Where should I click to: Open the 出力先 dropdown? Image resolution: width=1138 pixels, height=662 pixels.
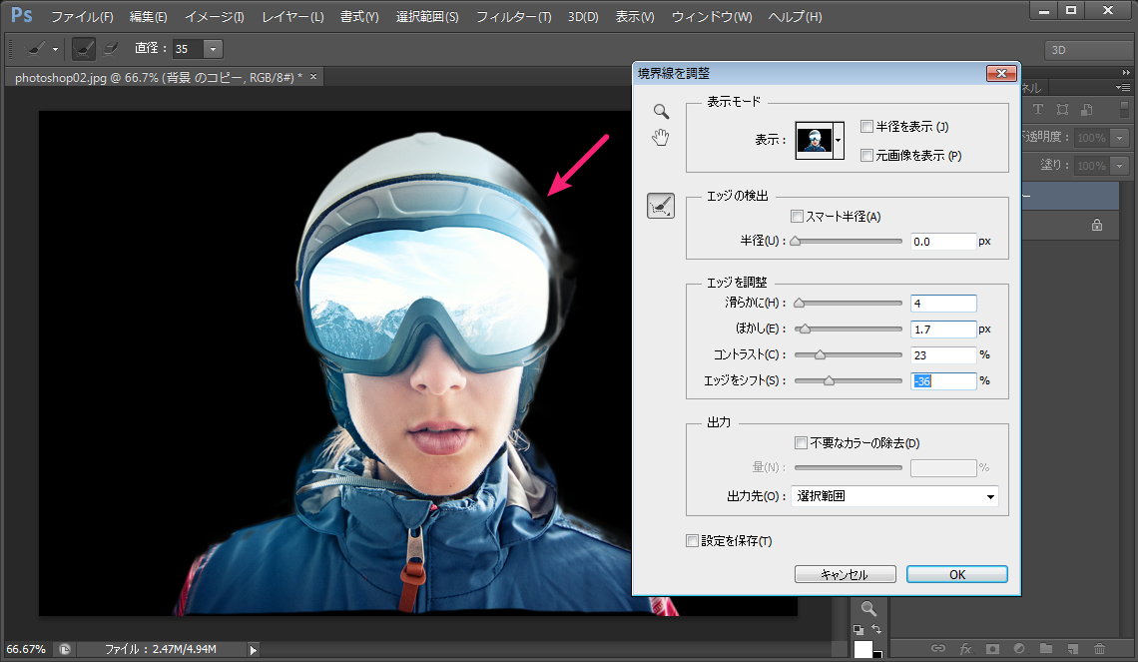point(894,496)
